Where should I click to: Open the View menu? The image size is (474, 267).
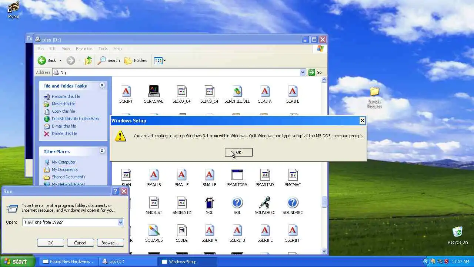click(66, 49)
